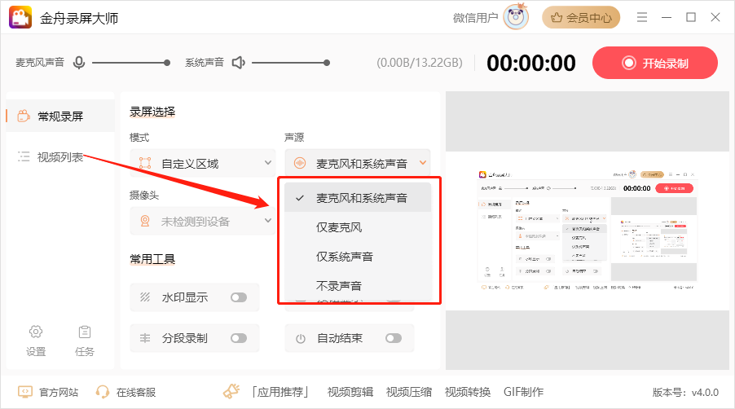735x409 pixels.
Task: Mute the microphone icon
Action: [x=79, y=62]
